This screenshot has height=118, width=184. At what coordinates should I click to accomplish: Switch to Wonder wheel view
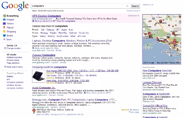(13, 60)
